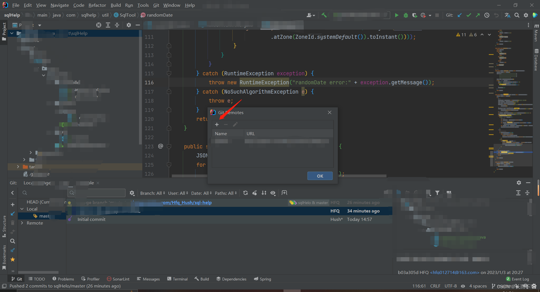Toggle the Project tool window sidebar button
Screen dimensions: 540x292
pos(4,31)
